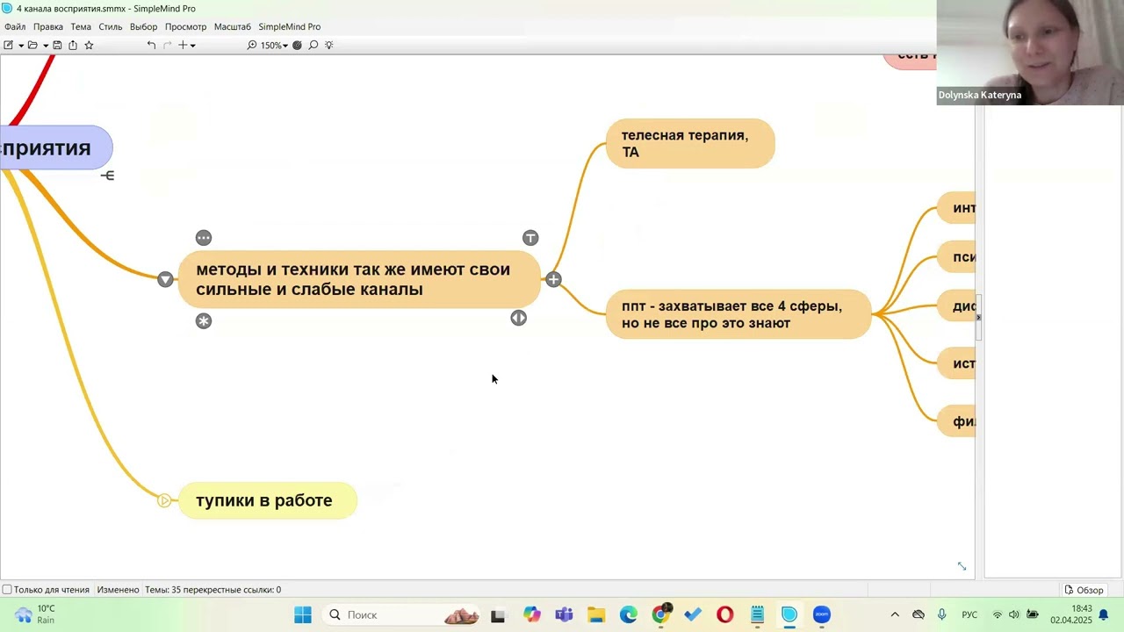
Task: Select the тупики в работе topic
Action: pos(268,500)
